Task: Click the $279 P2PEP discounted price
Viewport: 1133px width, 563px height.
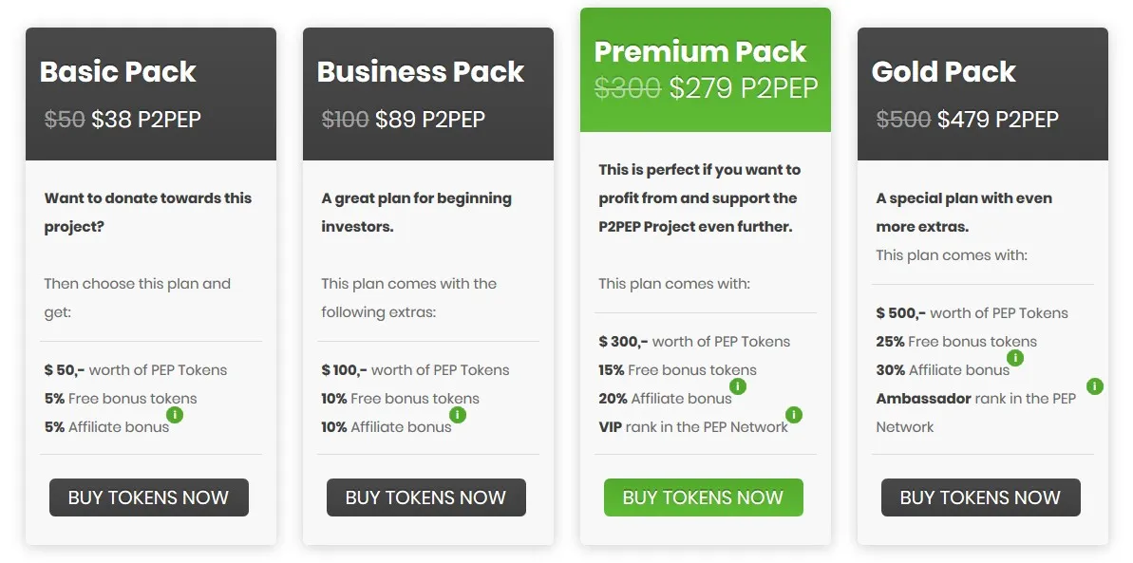Action: coord(744,88)
